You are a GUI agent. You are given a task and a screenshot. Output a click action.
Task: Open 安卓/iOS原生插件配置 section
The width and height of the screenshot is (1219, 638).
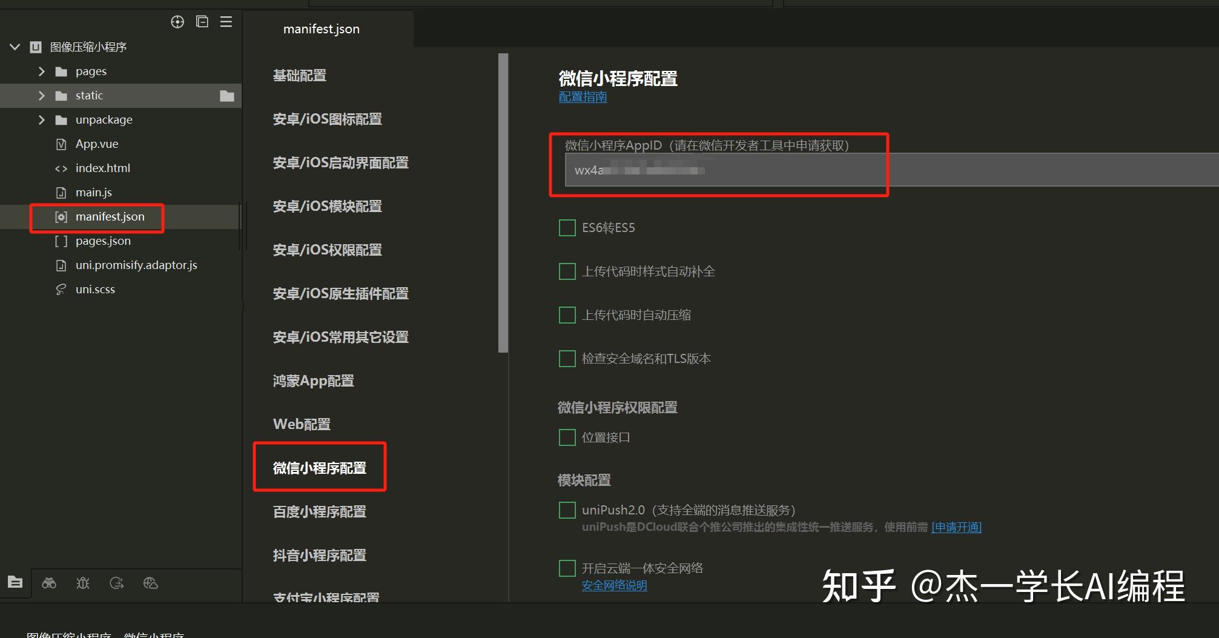(341, 294)
